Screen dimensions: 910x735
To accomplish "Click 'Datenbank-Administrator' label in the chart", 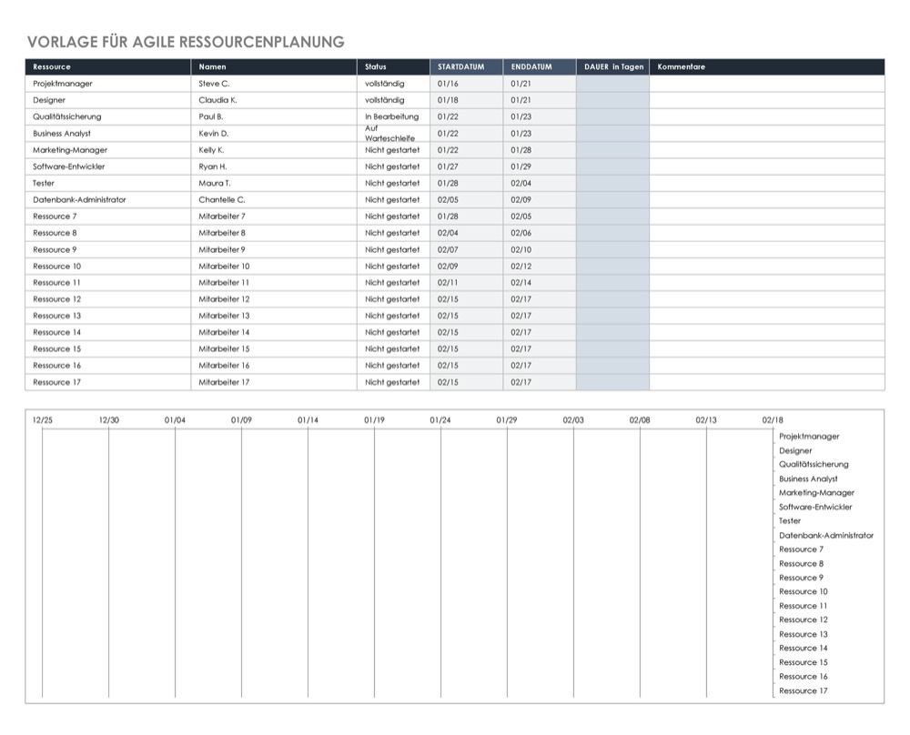I will point(826,536).
